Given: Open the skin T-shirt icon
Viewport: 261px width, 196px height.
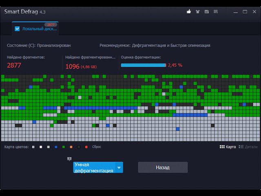Looking at the screenshot, I should [x=197, y=12].
